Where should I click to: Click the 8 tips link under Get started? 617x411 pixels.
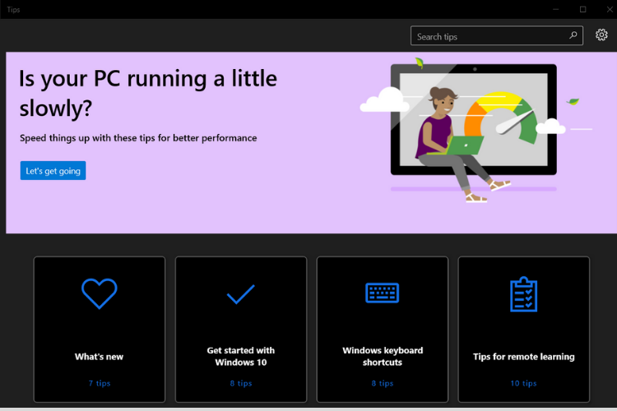click(x=241, y=383)
